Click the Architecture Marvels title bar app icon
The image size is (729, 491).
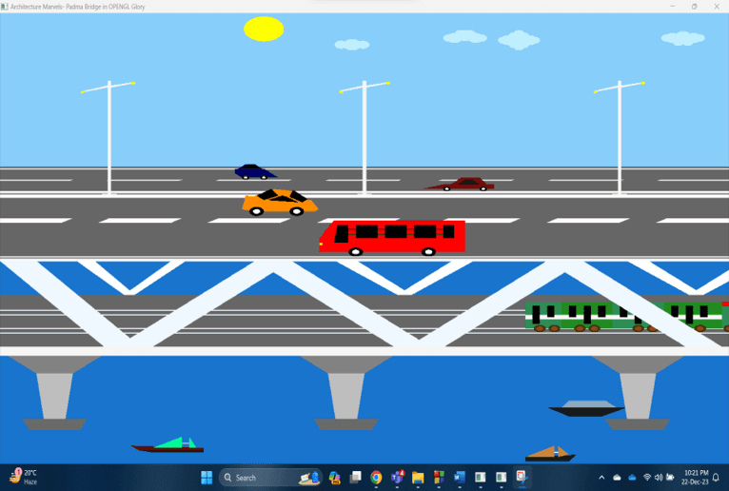coord(6,7)
